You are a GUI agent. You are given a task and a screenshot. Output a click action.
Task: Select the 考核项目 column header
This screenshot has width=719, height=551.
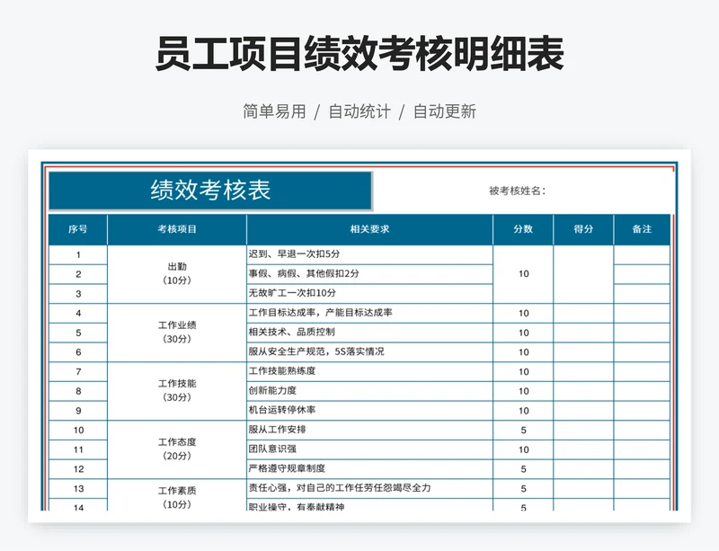coord(177,229)
